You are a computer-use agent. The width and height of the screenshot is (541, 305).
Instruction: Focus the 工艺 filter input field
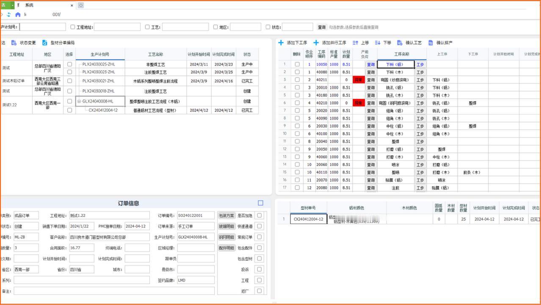tap(185, 27)
